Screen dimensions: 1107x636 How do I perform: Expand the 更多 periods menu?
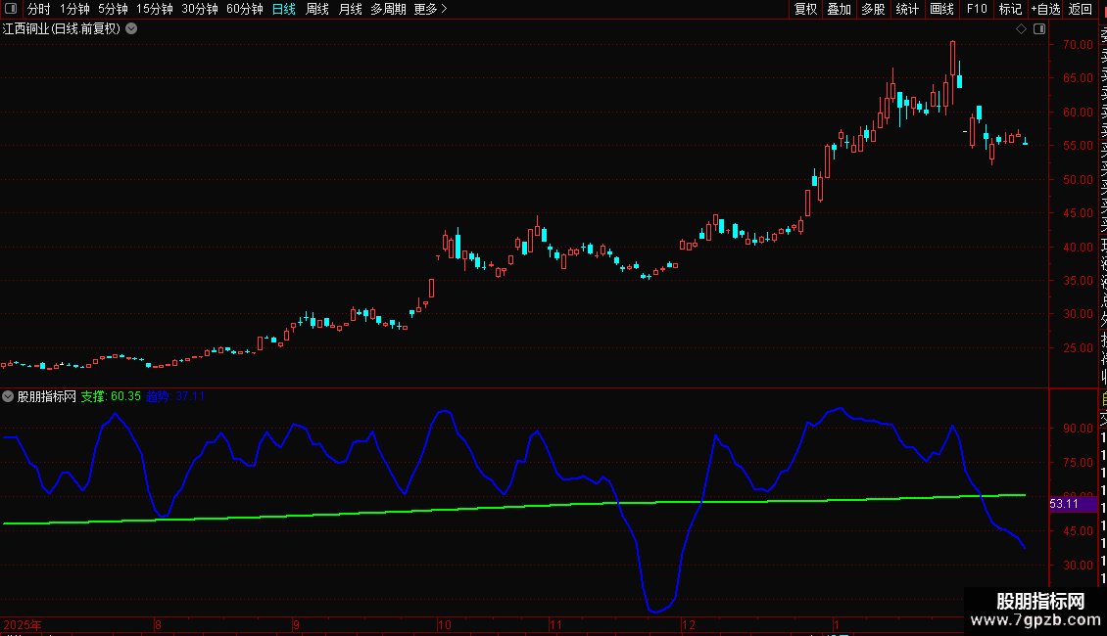pos(430,9)
